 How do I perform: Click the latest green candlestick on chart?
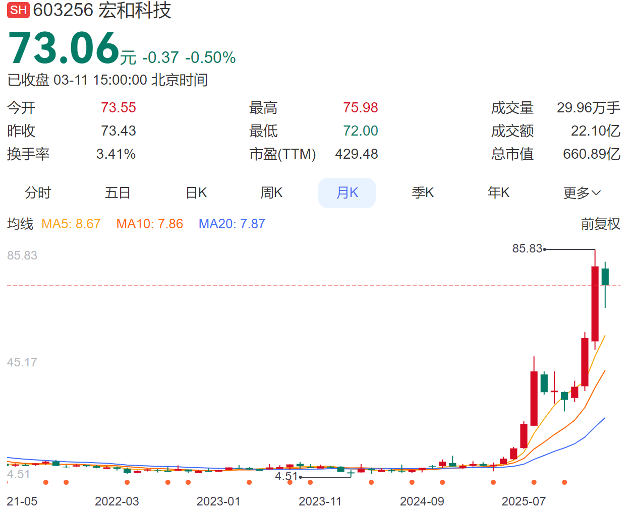tap(605, 277)
